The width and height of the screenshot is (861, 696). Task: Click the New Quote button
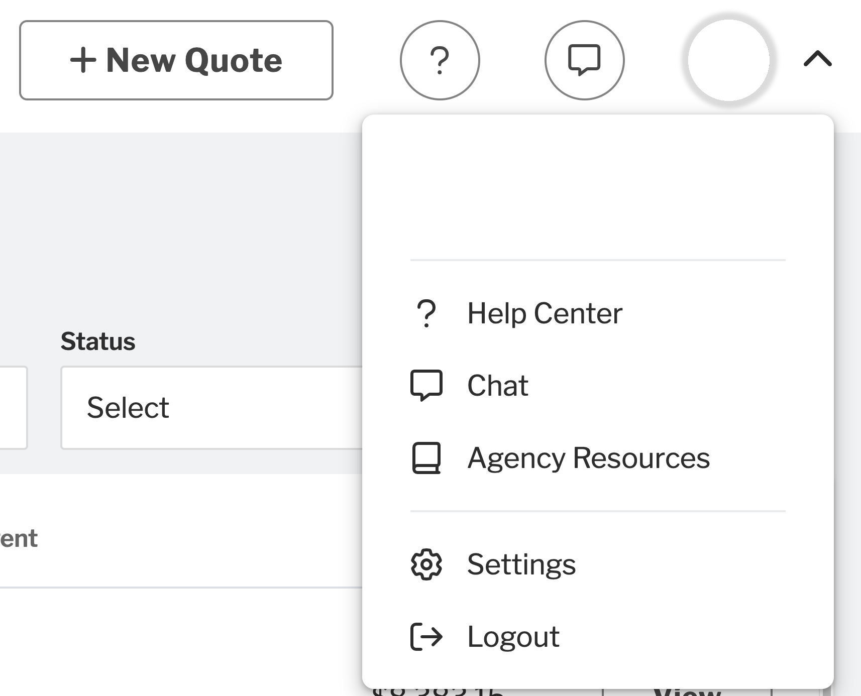pos(176,60)
